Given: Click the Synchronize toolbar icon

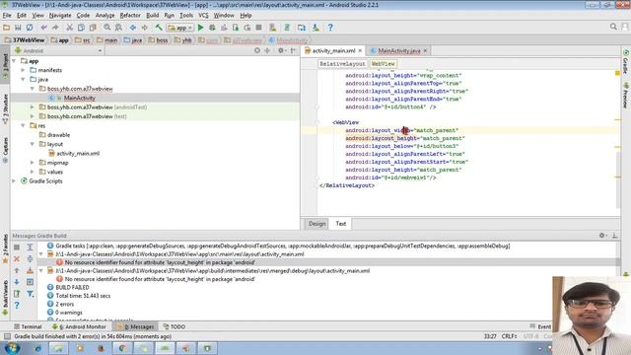Looking at the screenshot, I should coord(30,28).
